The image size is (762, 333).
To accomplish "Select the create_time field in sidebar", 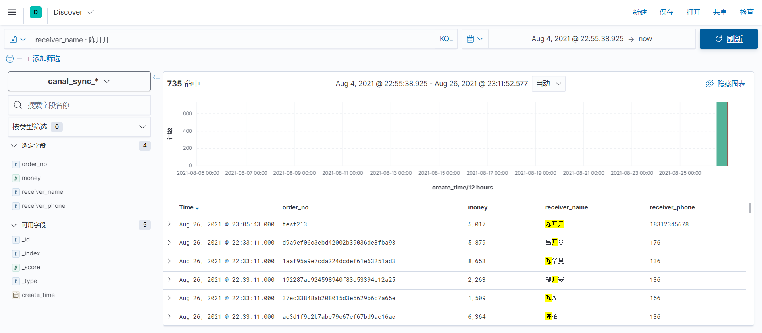I will coord(38,295).
